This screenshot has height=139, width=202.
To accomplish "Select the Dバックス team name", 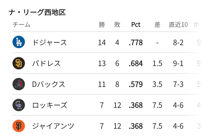I will 48,84.
